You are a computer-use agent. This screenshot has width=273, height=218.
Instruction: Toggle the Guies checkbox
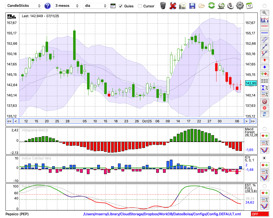click(x=121, y=6)
